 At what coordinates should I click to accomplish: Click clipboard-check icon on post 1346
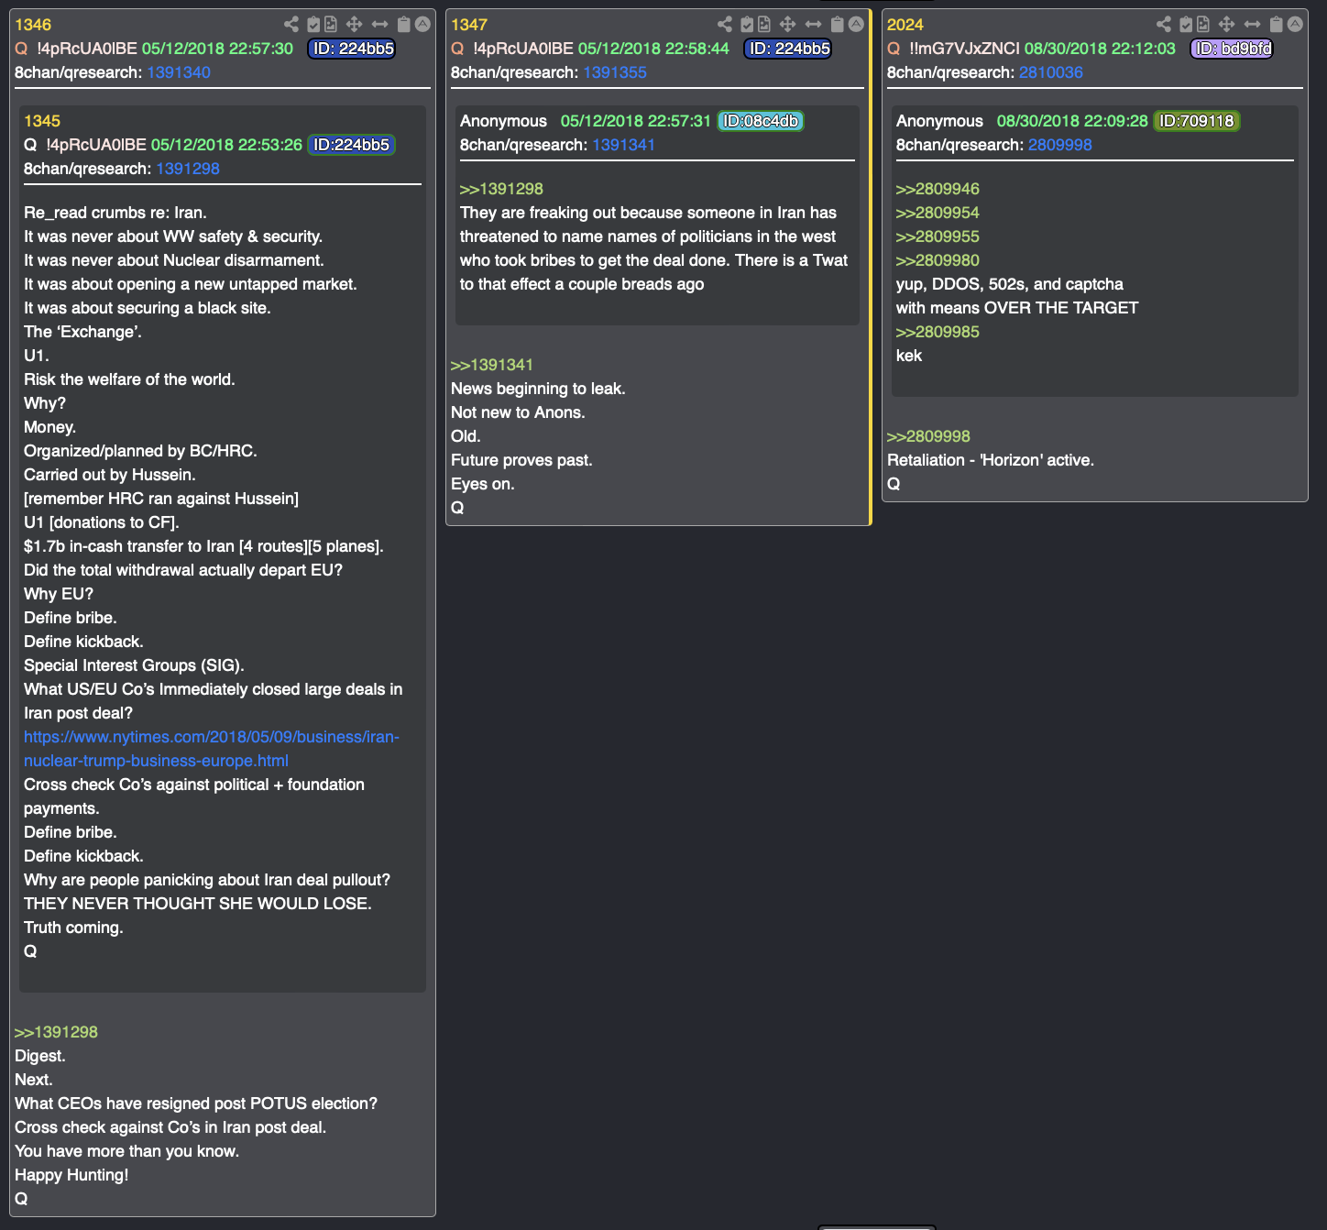tap(313, 25)
